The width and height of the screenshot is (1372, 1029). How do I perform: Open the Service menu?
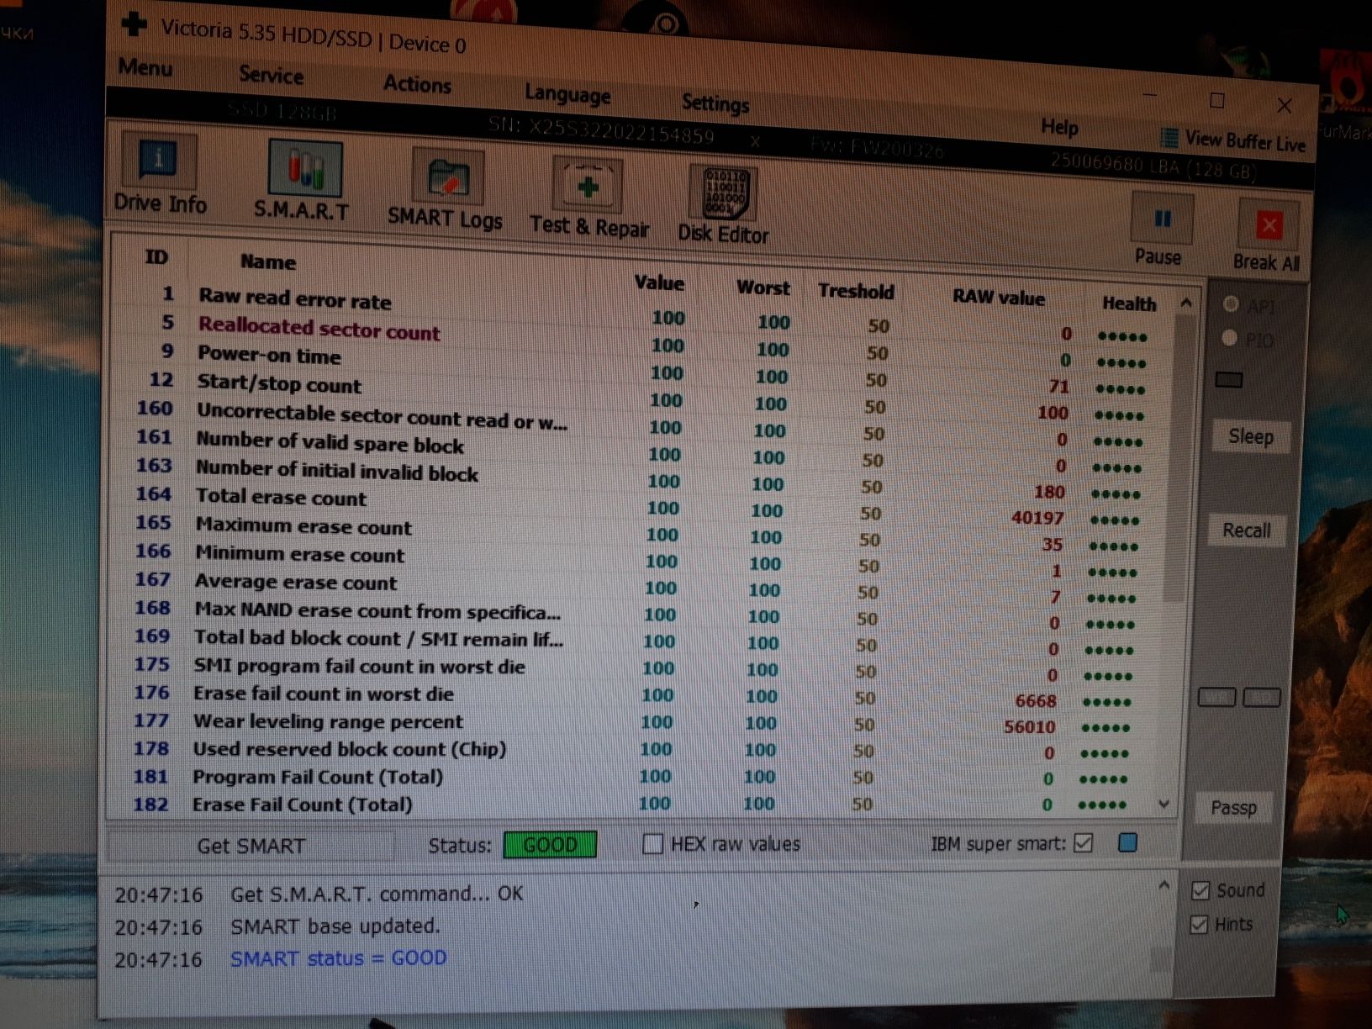click(271, 75)
